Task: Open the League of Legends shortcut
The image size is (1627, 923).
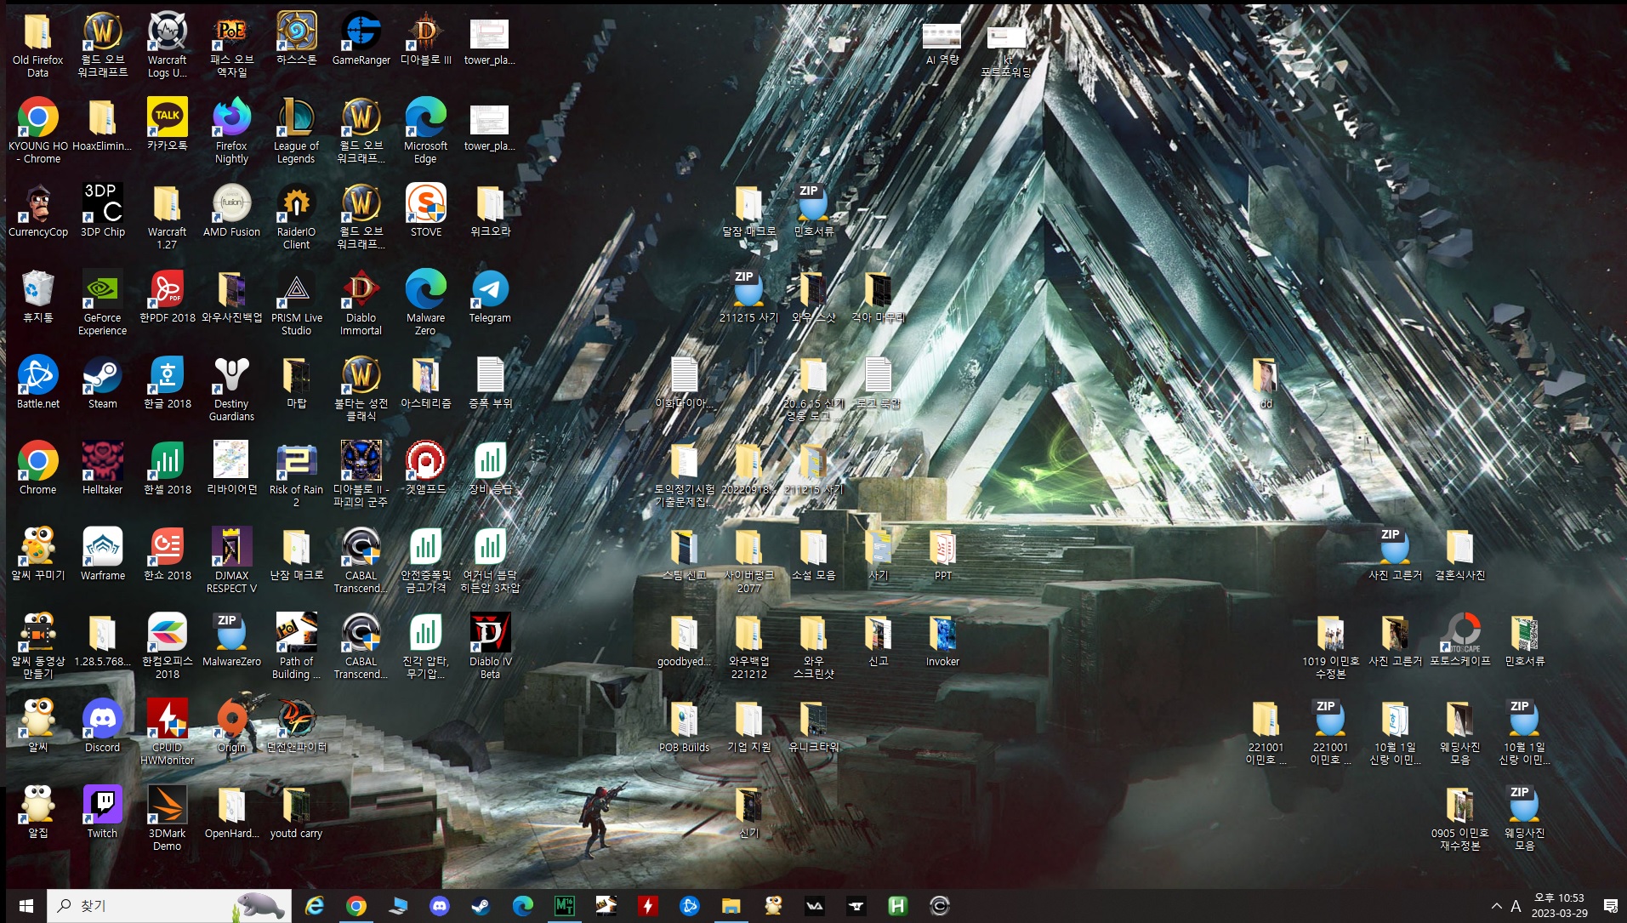Action: (x=296, y=131)
